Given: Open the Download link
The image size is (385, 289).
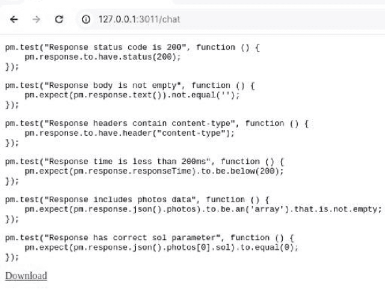Looking at the screenshot, I should click(x=26, y=276).
